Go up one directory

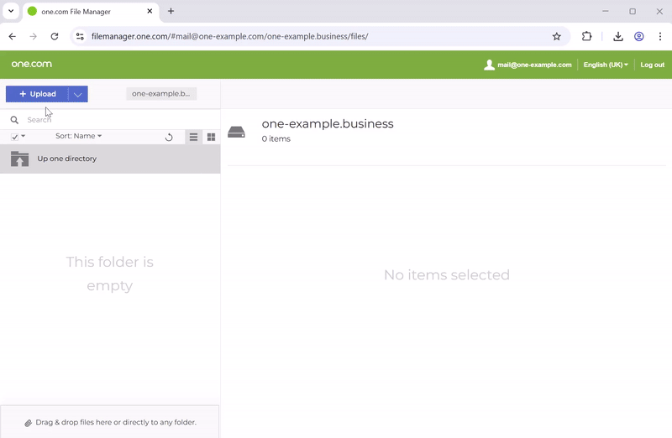(x=110, y=159)
